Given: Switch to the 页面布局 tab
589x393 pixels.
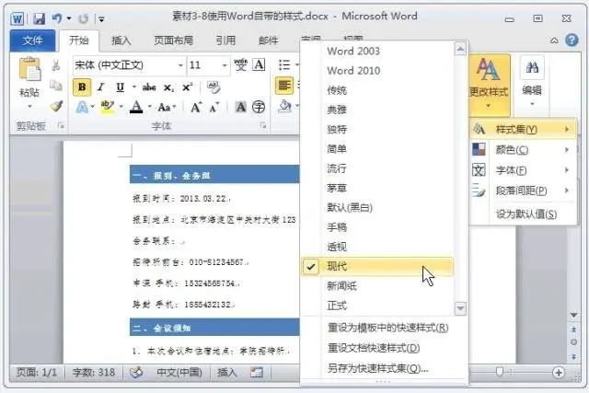Looking at the screenshot, I should click(x=174, y=40).
